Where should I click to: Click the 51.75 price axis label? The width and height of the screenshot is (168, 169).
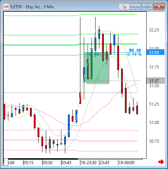154,67
